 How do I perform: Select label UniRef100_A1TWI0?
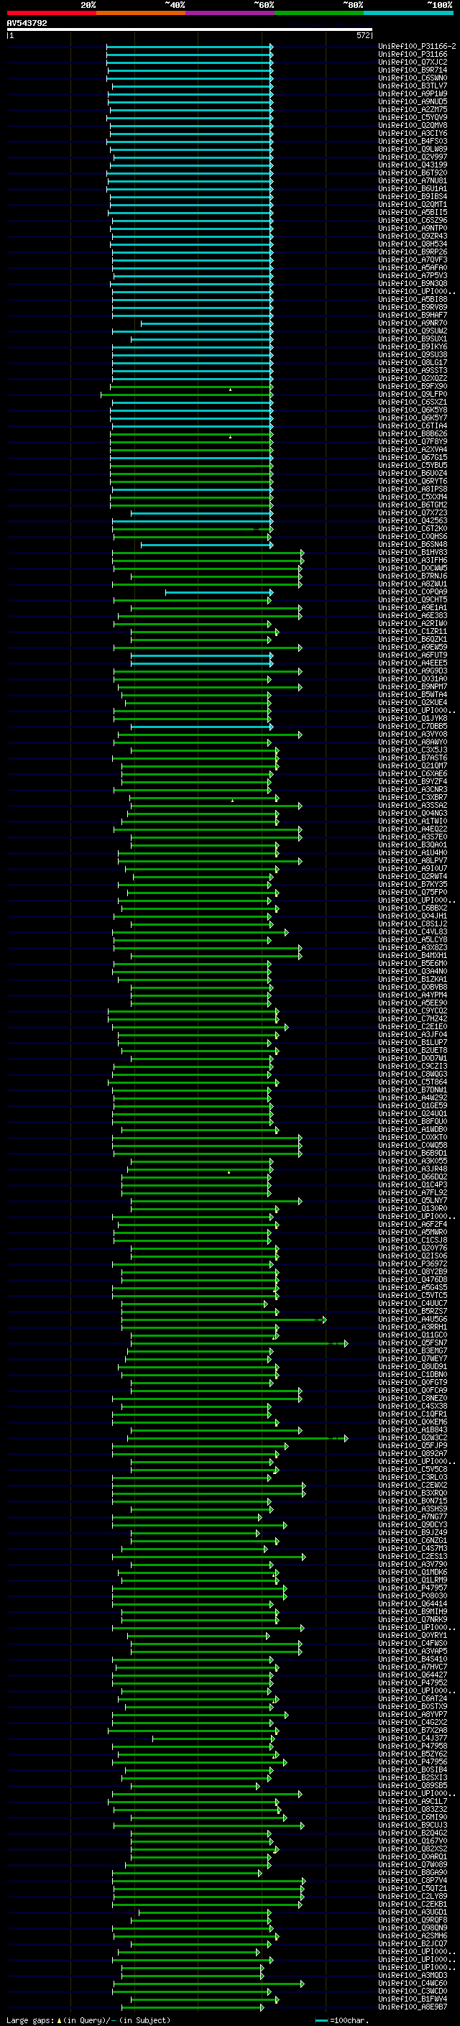tap(413, 821)
